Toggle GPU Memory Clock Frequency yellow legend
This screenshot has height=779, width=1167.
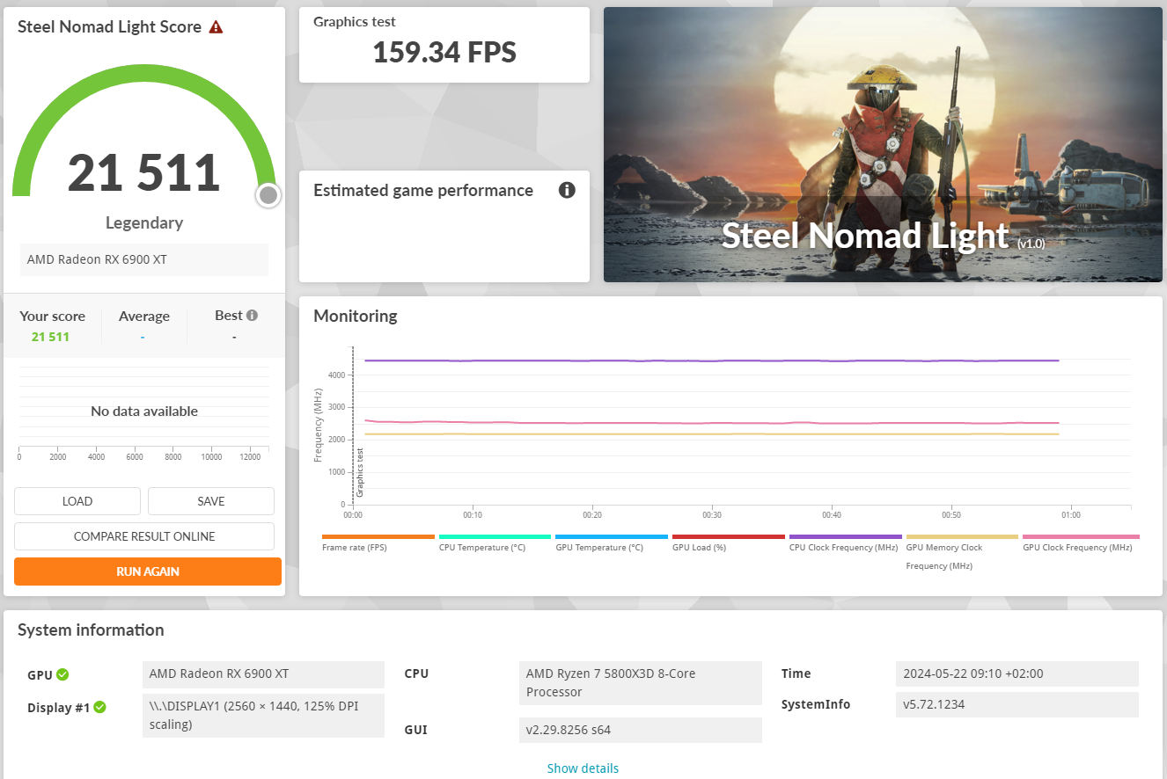click(x=962, y=536)
